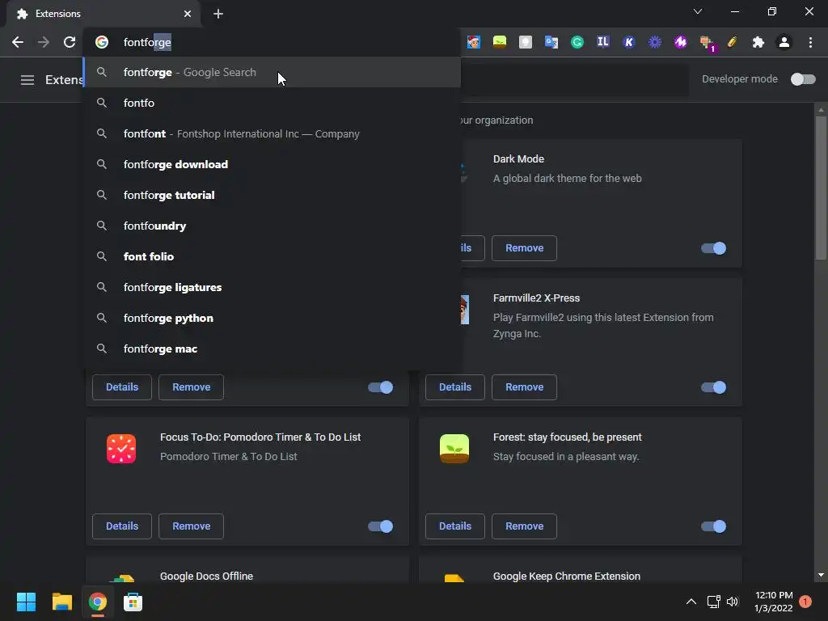Open network icon in system tray
This screenshot has height=621, width=828.
tap(713, 602)
